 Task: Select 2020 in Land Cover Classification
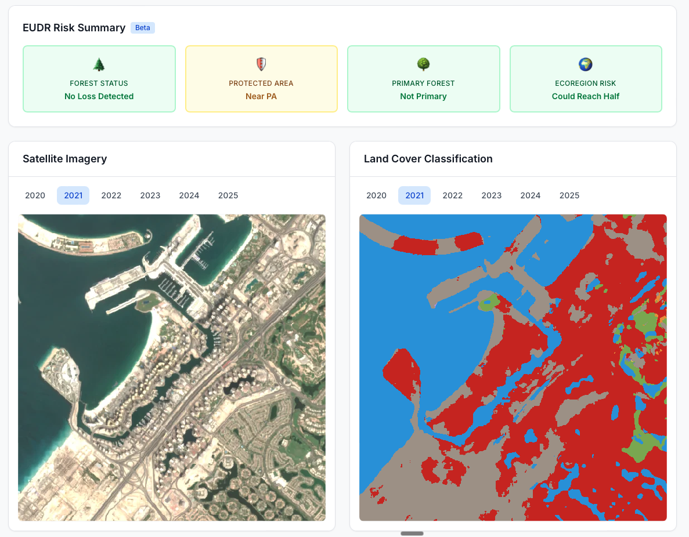click(x=376, y=195)
